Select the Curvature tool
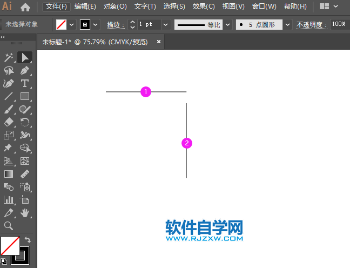Viewport: 350px width, 268px height. point(9,84)
